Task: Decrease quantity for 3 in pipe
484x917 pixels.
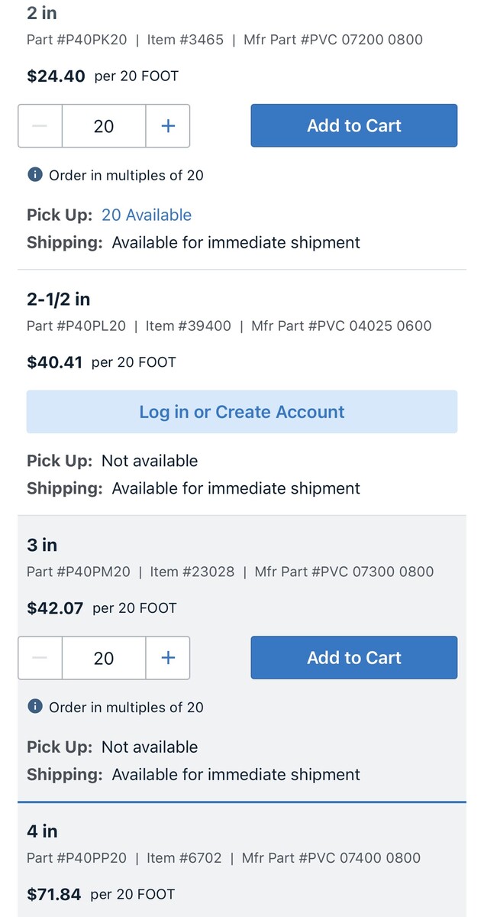Action: click(40, 658)
